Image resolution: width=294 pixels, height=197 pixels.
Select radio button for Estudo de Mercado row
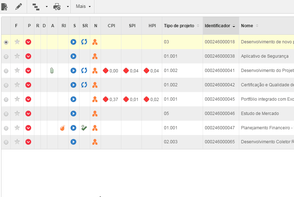pos(6,114)
